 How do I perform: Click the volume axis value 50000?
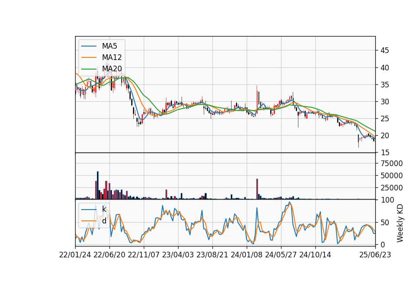coord(391,176)
